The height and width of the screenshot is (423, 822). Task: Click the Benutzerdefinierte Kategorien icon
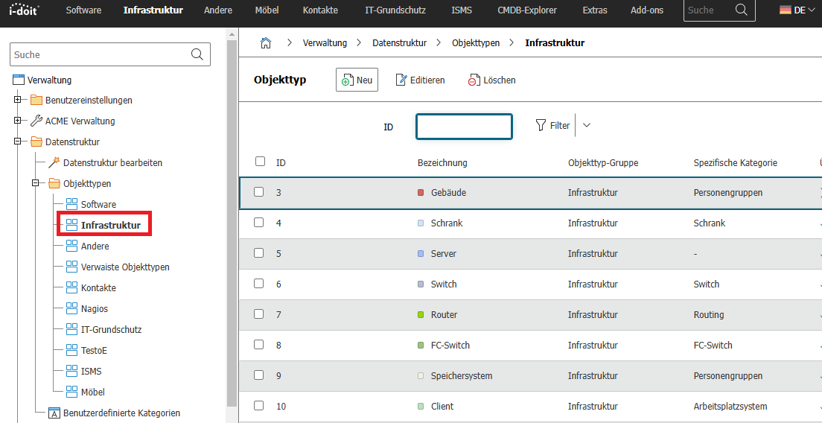[x=54, y=413]
